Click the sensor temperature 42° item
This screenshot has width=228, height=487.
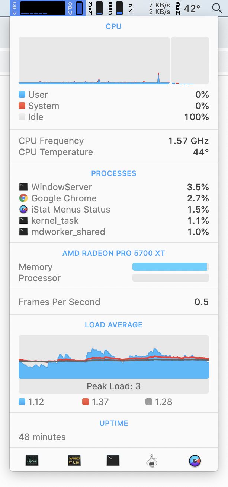pos(188,8)
